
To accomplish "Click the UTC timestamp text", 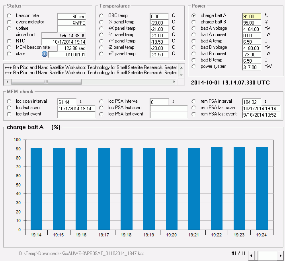I will coord(230,83).
